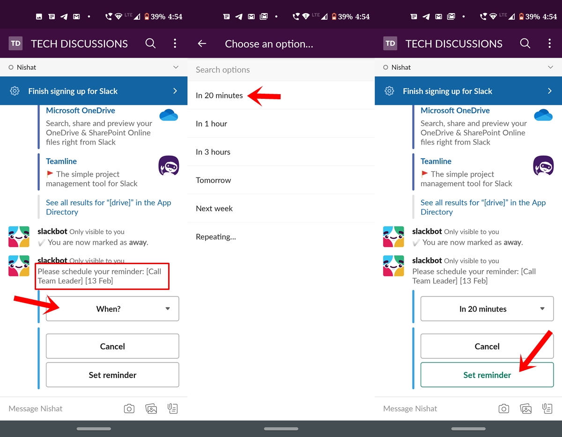The image size is (562, 437).
Task: Open image gallery in right screen message bar
Action: pyautogui.click(x=526, y=408)
